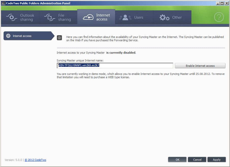
Task: Maximize the Administration Panel window
Action: point(222,3)
